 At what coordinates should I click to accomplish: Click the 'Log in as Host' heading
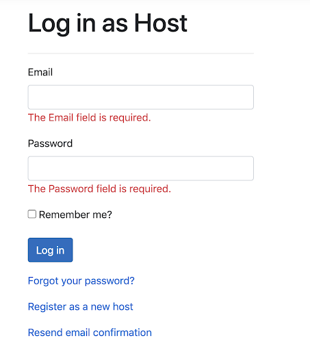[x=107, y=23]
